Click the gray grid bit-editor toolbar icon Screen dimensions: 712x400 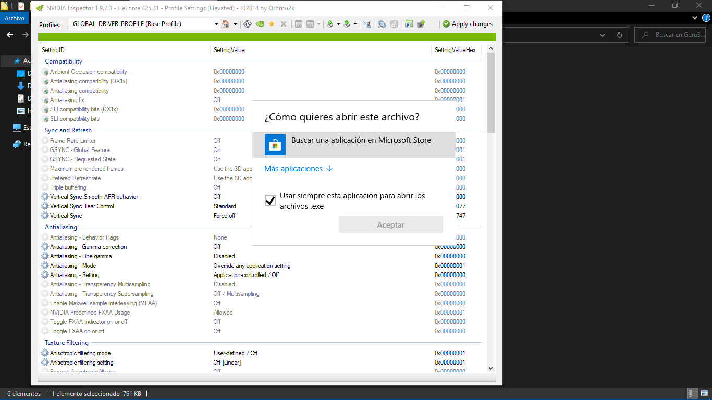point(394,24)
